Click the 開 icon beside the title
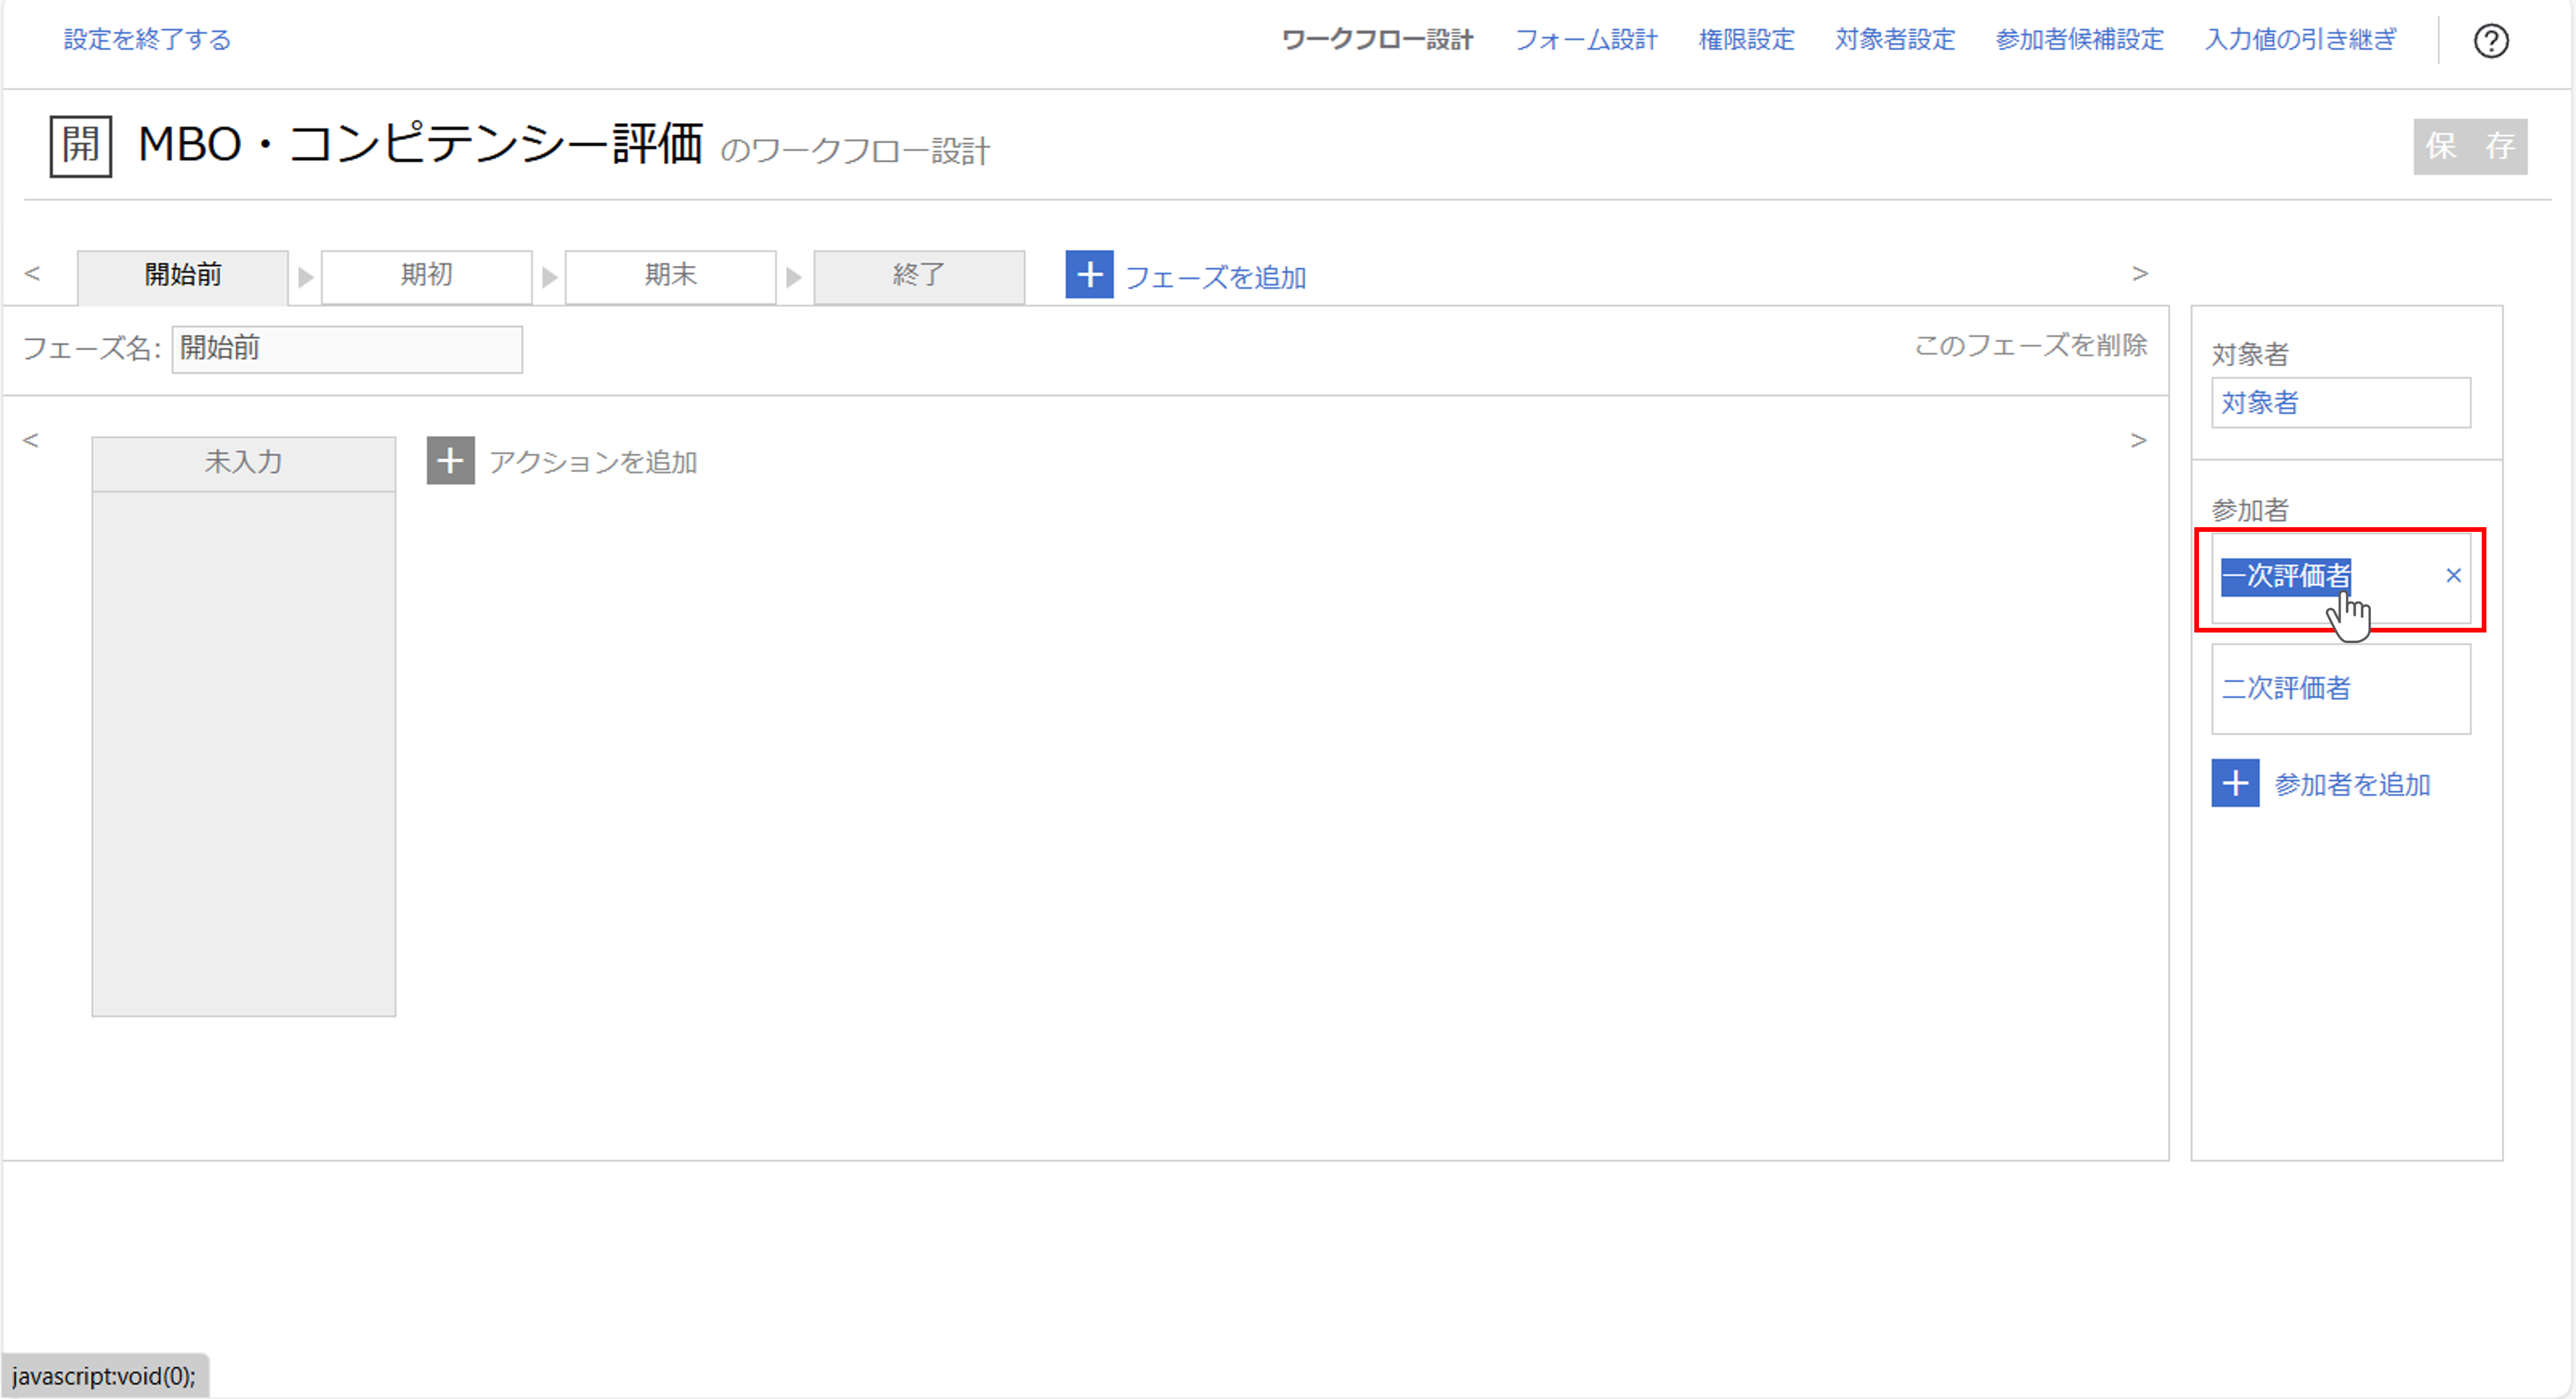Viewport: 2576px width, 1399px height. 80,146
